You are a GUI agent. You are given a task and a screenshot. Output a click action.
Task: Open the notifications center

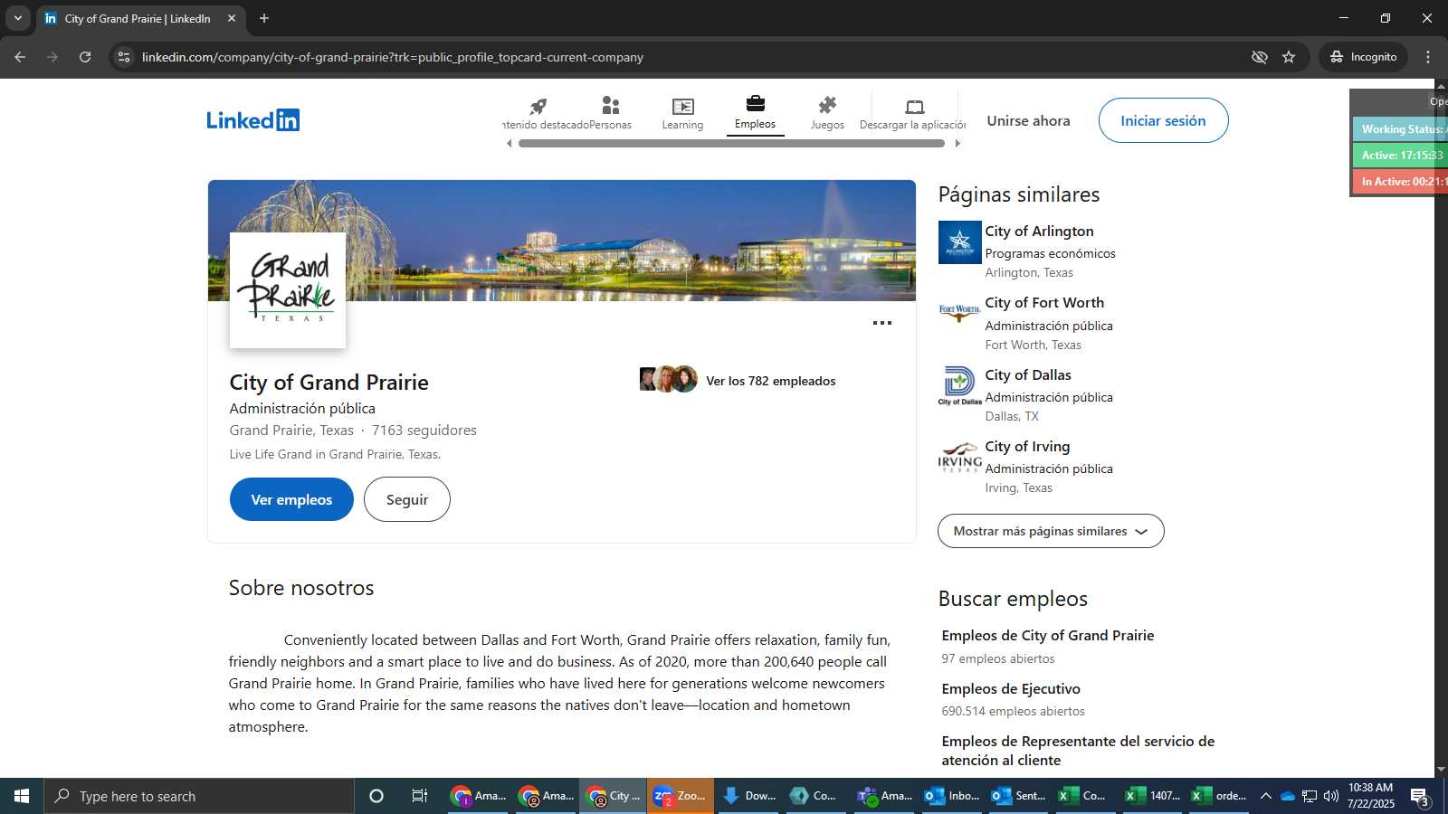point(1420,797)
